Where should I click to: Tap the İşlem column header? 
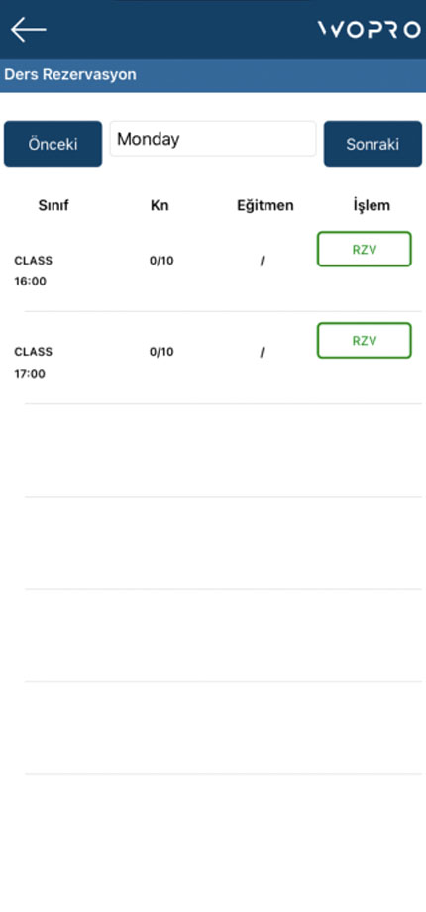[x=372, y=205]
